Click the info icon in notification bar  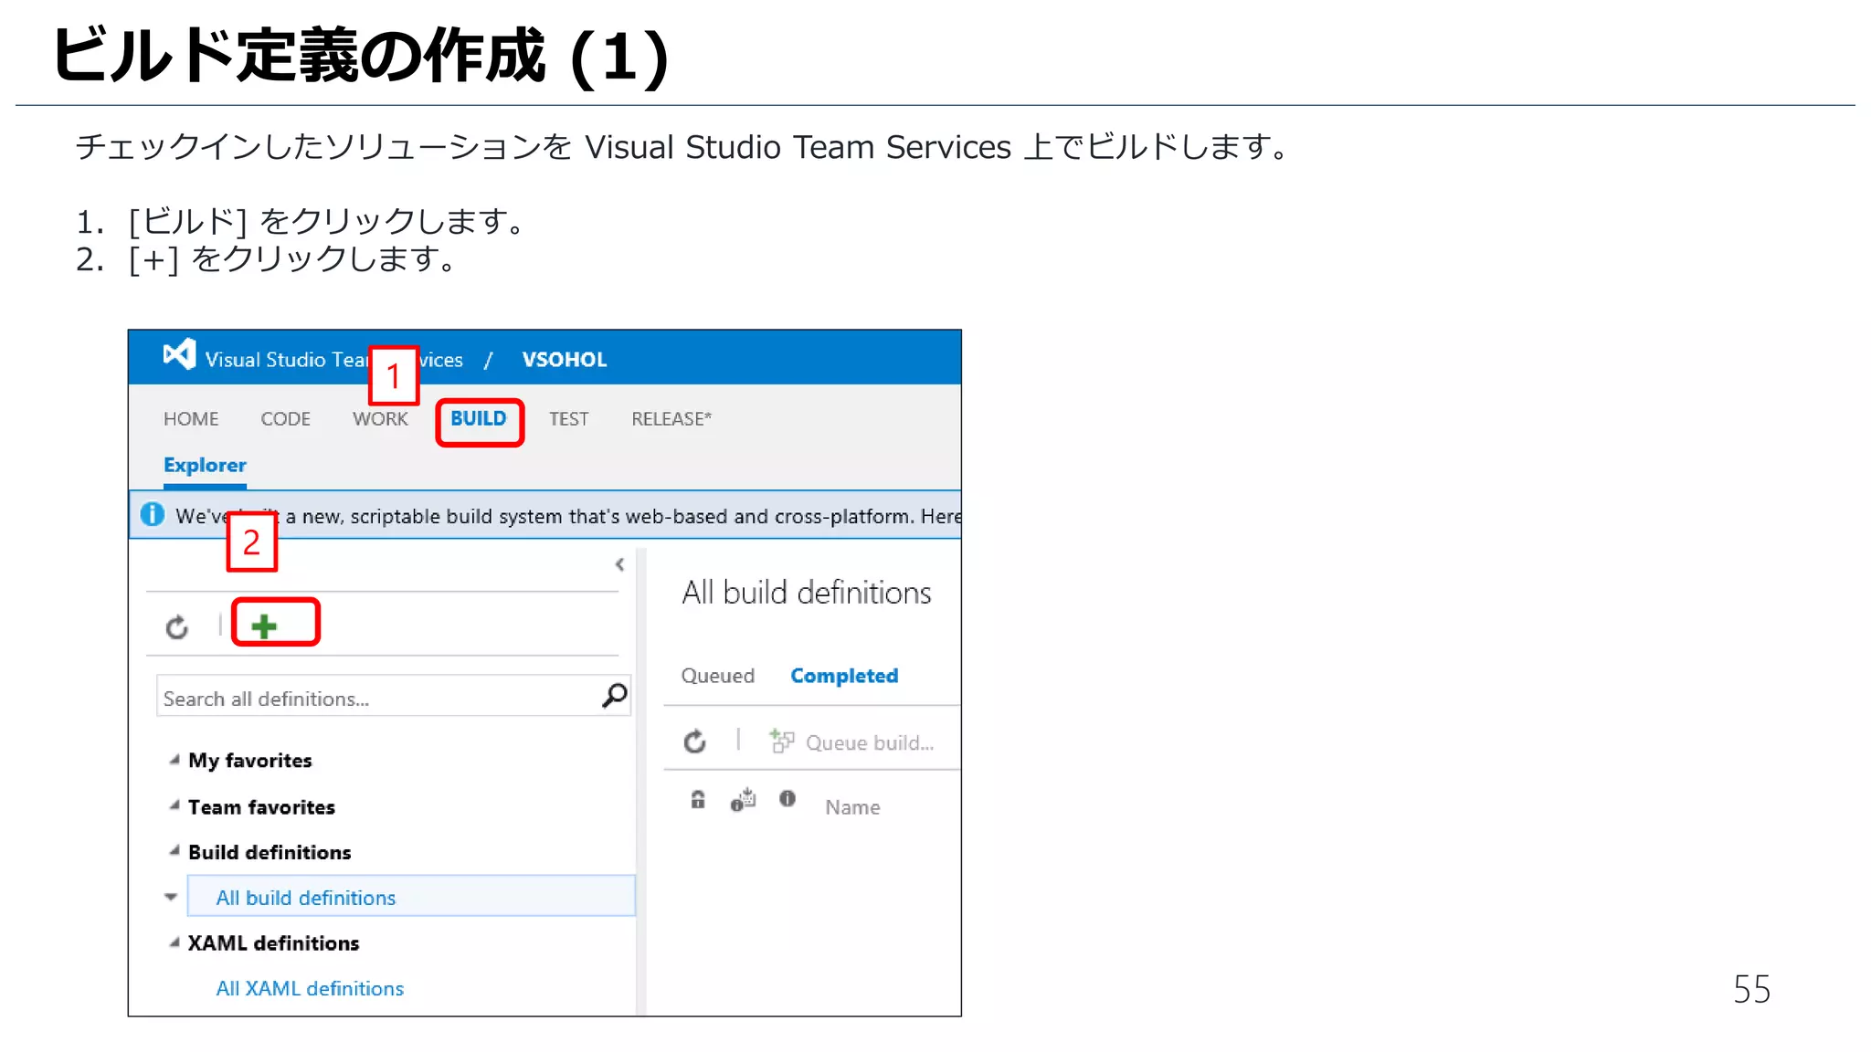(x=153, y=515)
